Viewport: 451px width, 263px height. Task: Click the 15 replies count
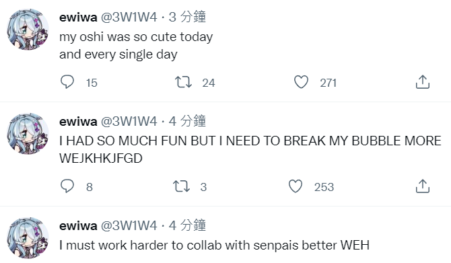[92, 83]
